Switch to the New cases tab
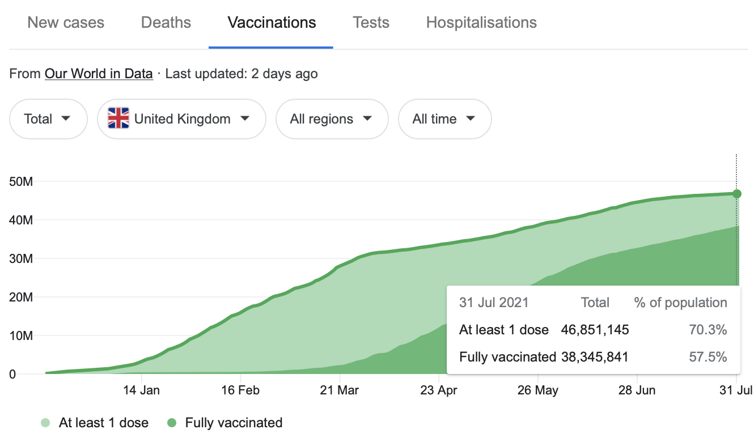The image size is (754, 442). pos(66,23)
